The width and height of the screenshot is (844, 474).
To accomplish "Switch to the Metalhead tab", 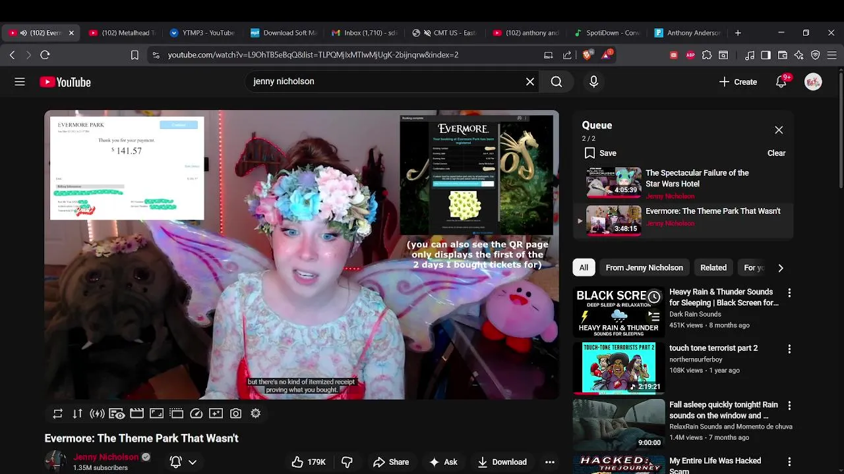I will (x=123, y=33).
